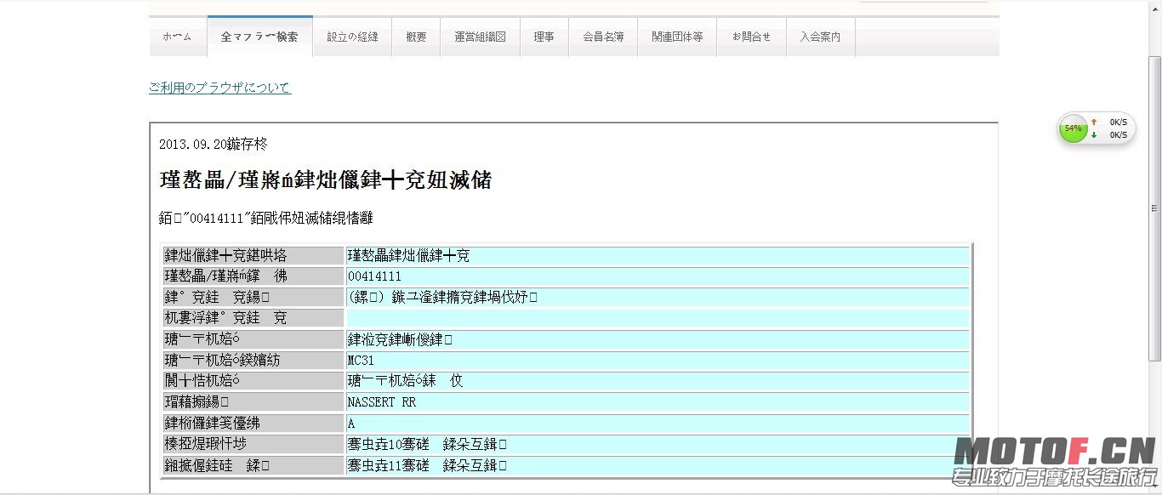Viewport: 1162px width, 495px height.
Task: Follow the ご利用のブラウザについて link
Action: (x=220, y=88)
